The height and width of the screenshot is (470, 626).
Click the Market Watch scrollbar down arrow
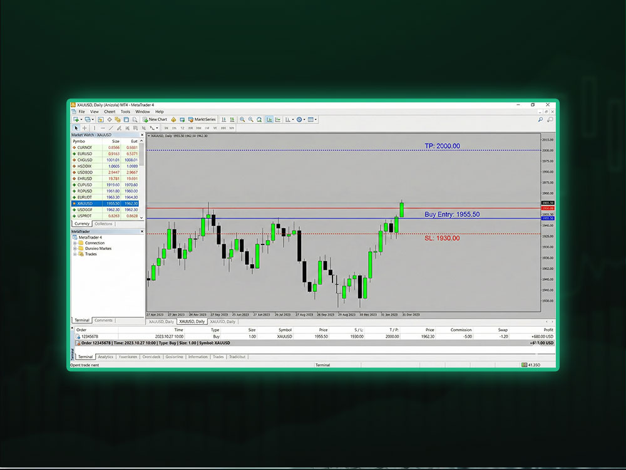[141, 217]
